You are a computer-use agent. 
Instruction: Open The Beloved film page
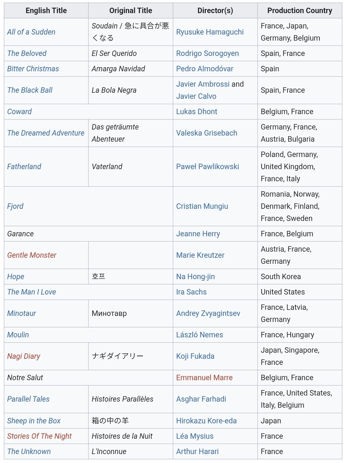pyautogui.click(x=27, y=53)
